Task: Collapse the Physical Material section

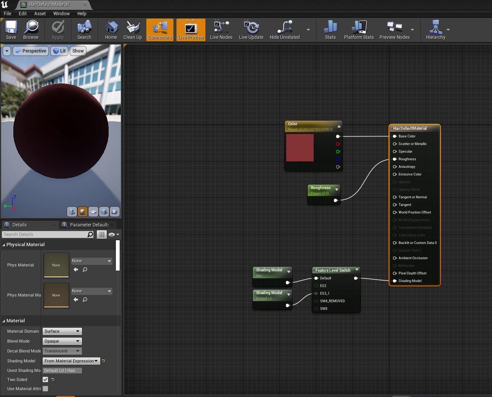Action: click(4, 245)
